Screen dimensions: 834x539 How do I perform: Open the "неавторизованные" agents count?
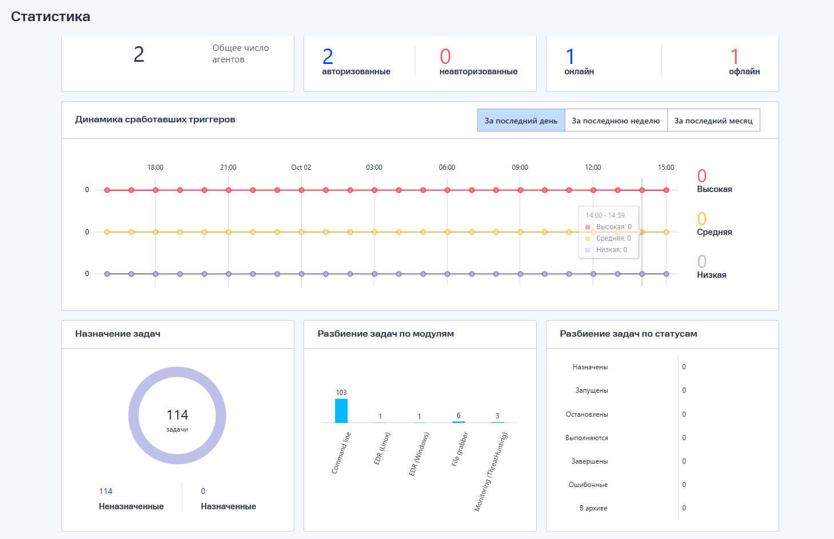478,63
